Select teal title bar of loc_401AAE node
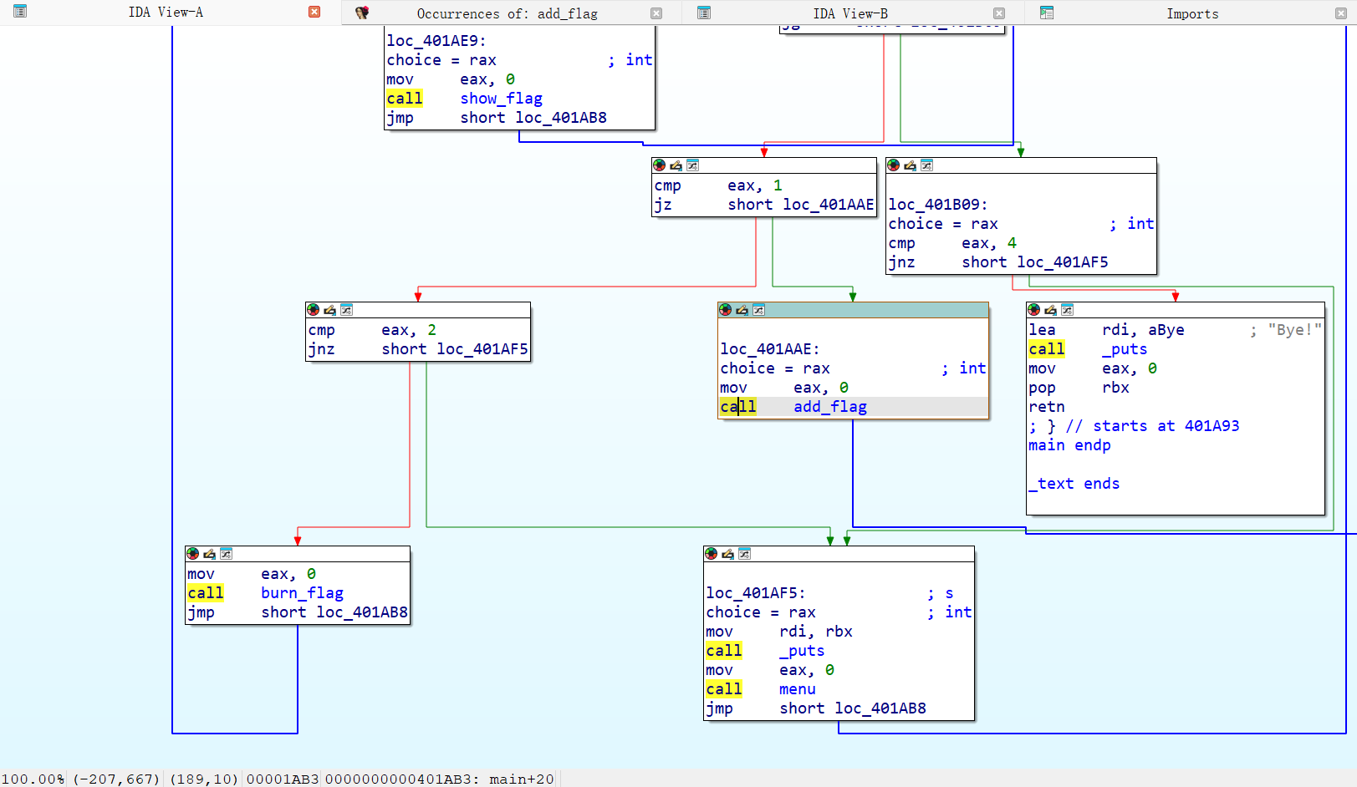1357x787 pixels. pos(853,310)
